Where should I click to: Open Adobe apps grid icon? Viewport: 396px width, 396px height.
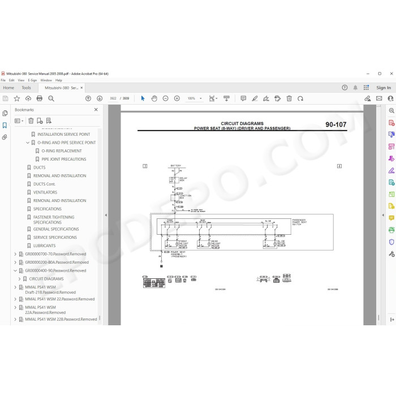pyautogui.click(x=366, y=88)
